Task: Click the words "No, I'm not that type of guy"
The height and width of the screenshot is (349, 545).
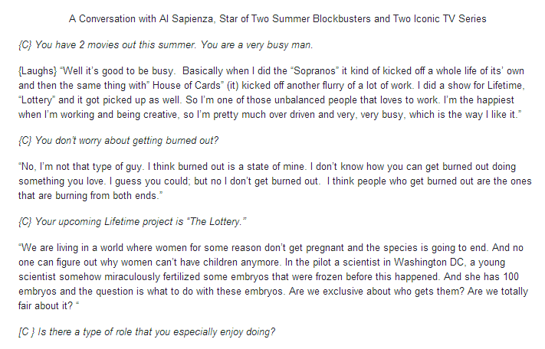Action: click(82, 167)
